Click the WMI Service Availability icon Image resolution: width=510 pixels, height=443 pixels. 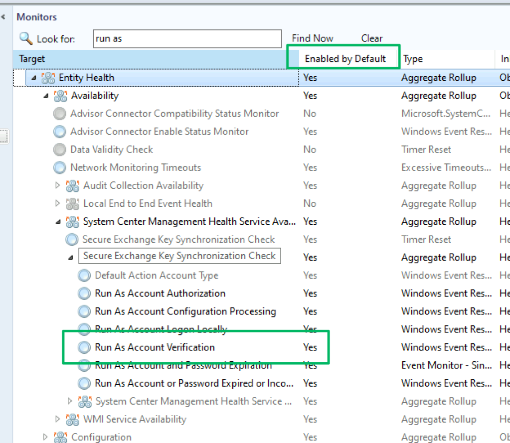[x=73, y=419]
